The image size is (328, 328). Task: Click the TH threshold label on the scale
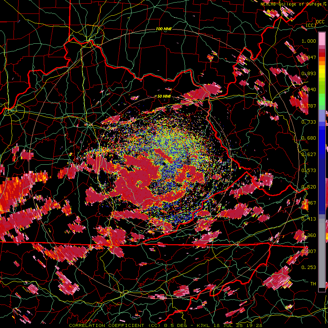pyautogui.click(x=313, y=284)
